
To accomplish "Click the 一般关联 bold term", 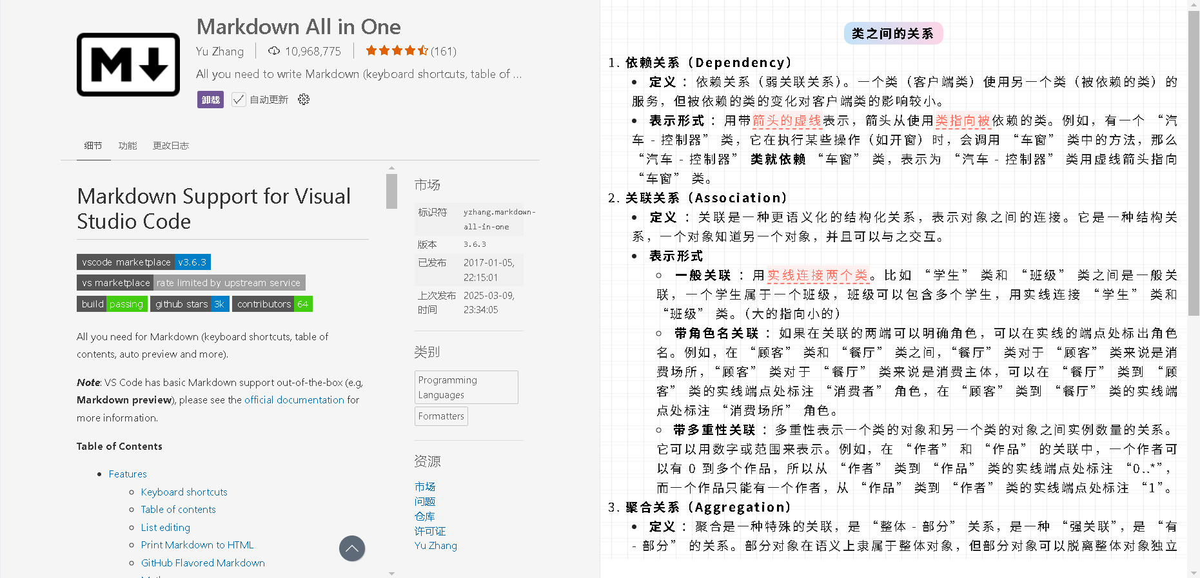I will (703, 275).
